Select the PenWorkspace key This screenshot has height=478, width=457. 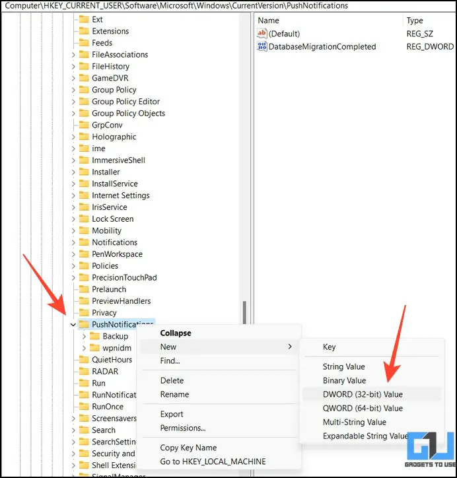click(x=117, y=254)
